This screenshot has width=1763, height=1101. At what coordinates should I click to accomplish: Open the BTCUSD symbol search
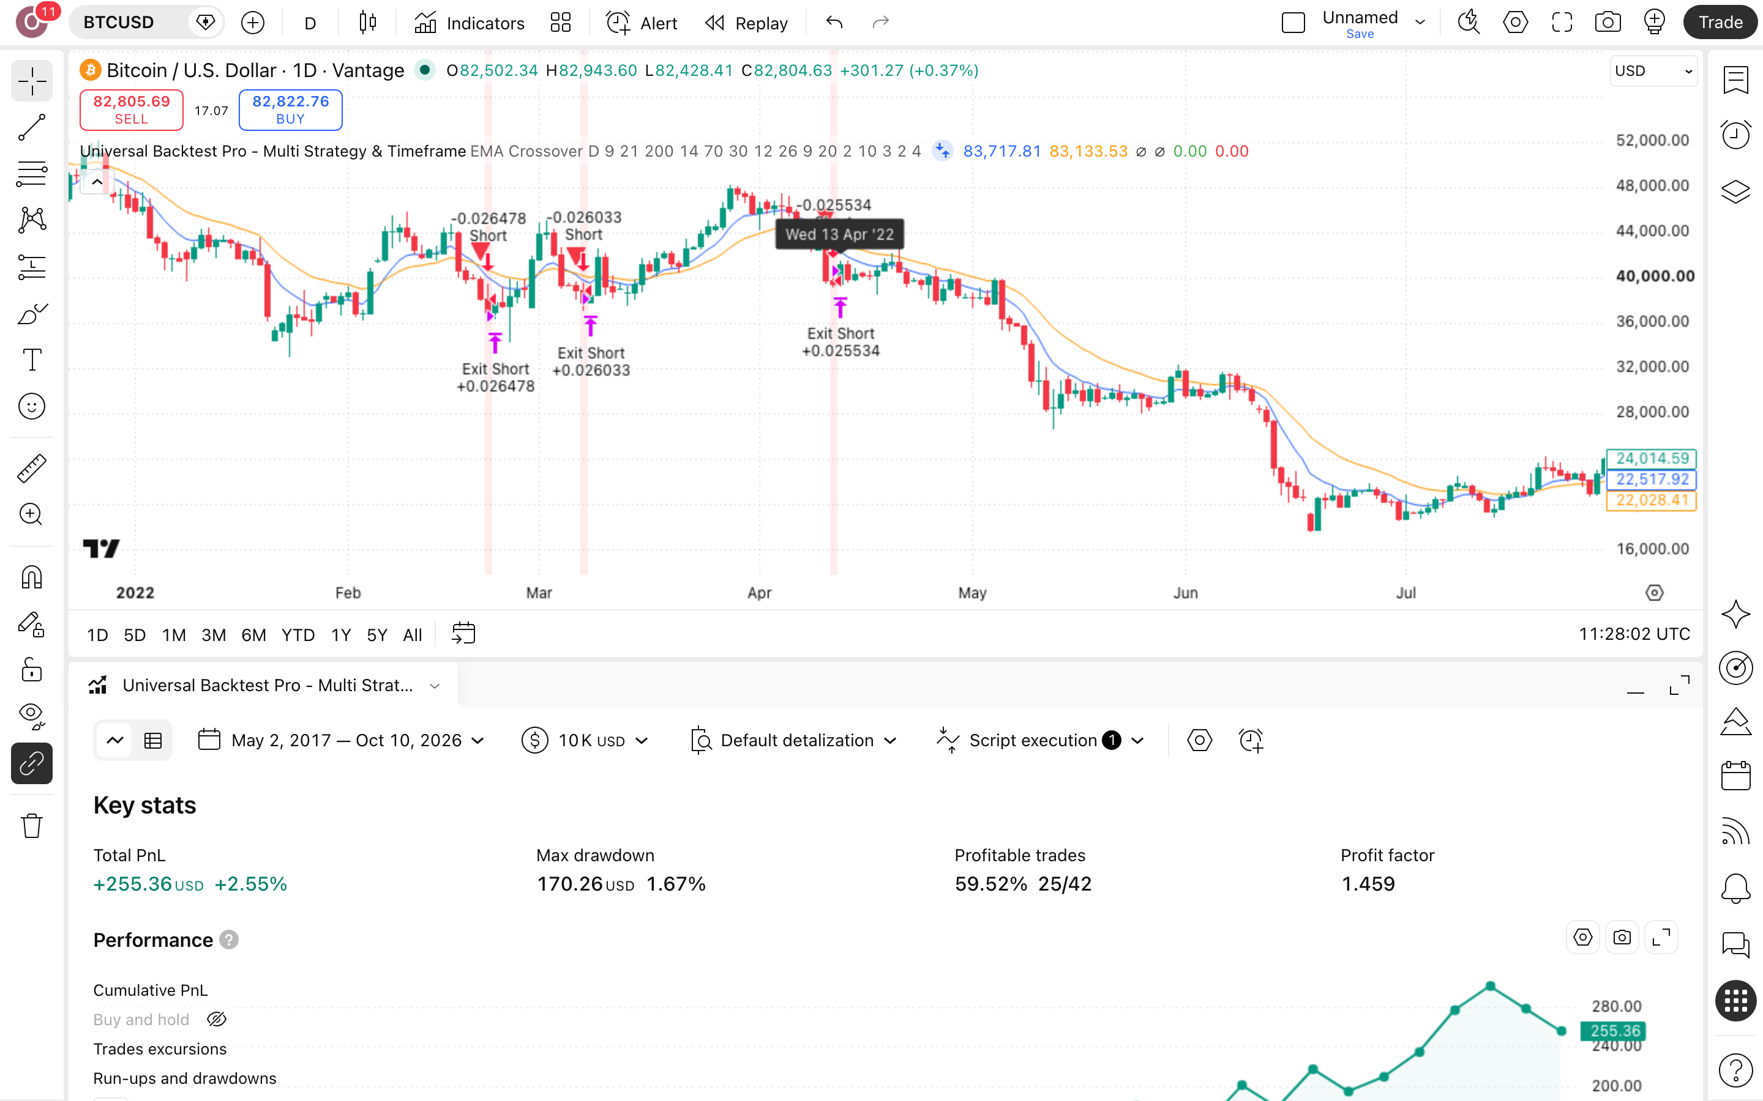119,23
